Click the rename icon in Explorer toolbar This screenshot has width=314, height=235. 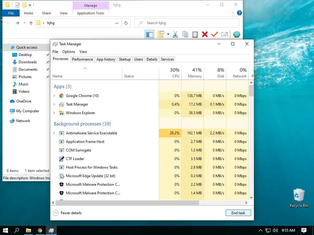pyautogui.click(x=224, y=34)
